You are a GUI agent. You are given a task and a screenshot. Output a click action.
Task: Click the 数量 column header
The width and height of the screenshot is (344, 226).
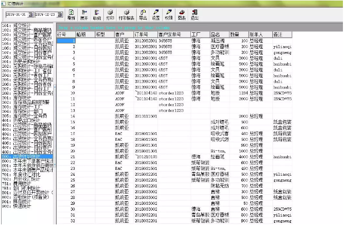pos(239,34)
